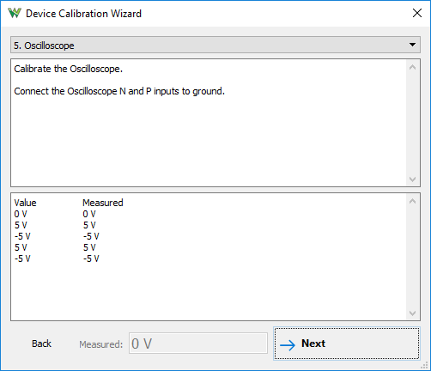Open the '5. Oscilloscope' step dropdown
The width and height of the screenshot is (431, 371).
[x=215, y=45]
